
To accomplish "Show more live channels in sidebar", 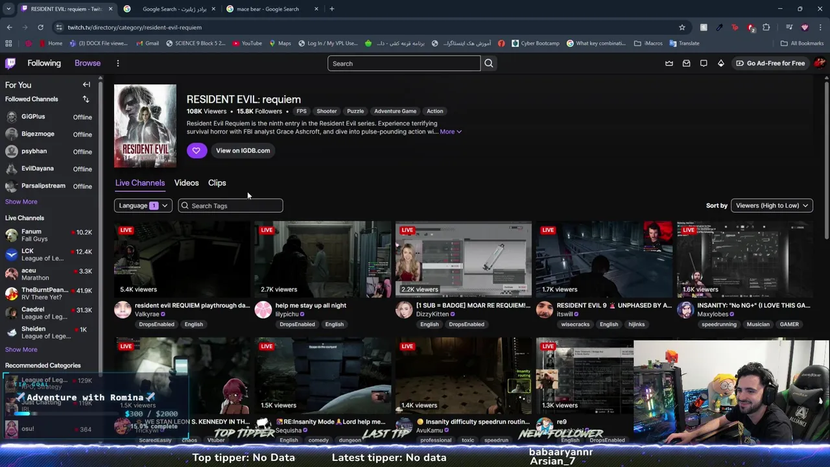I will coord(21,350).
